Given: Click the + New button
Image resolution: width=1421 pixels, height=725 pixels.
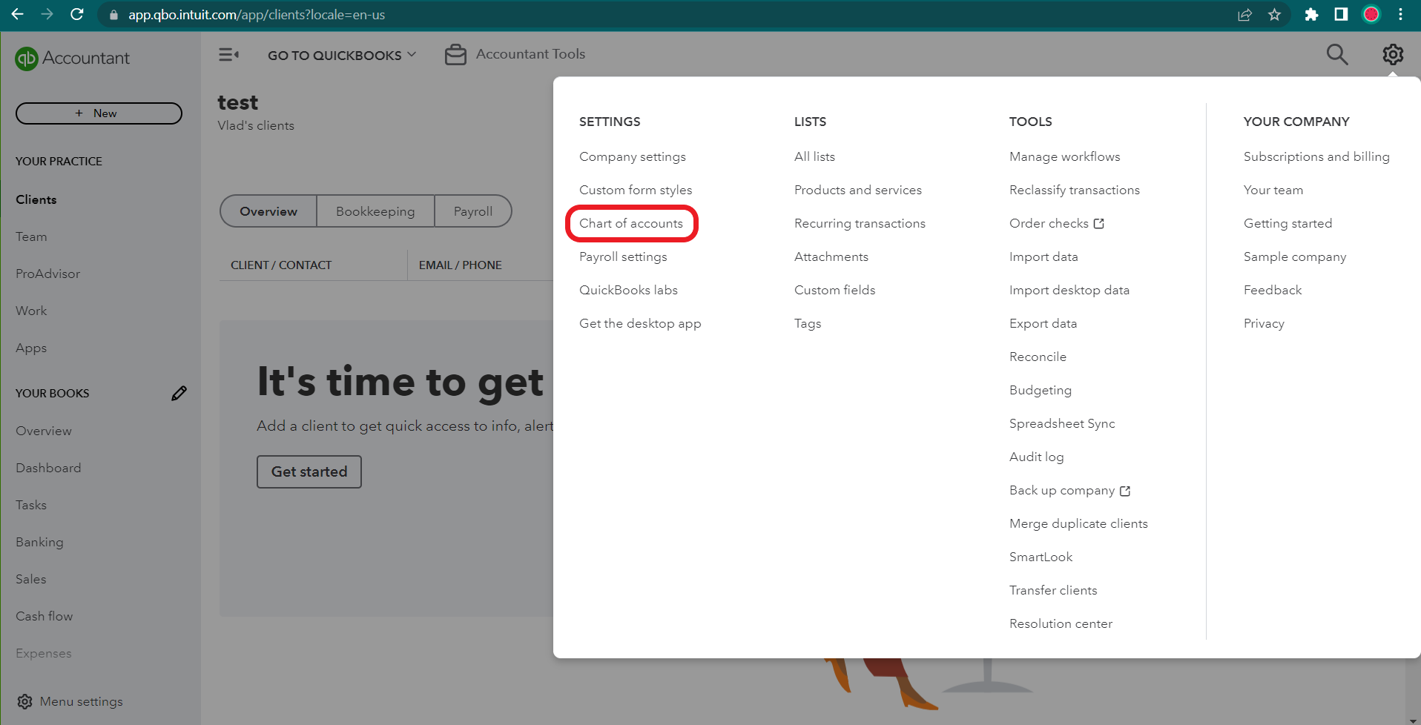Looking at the screenshot, I should coord(99,113).
